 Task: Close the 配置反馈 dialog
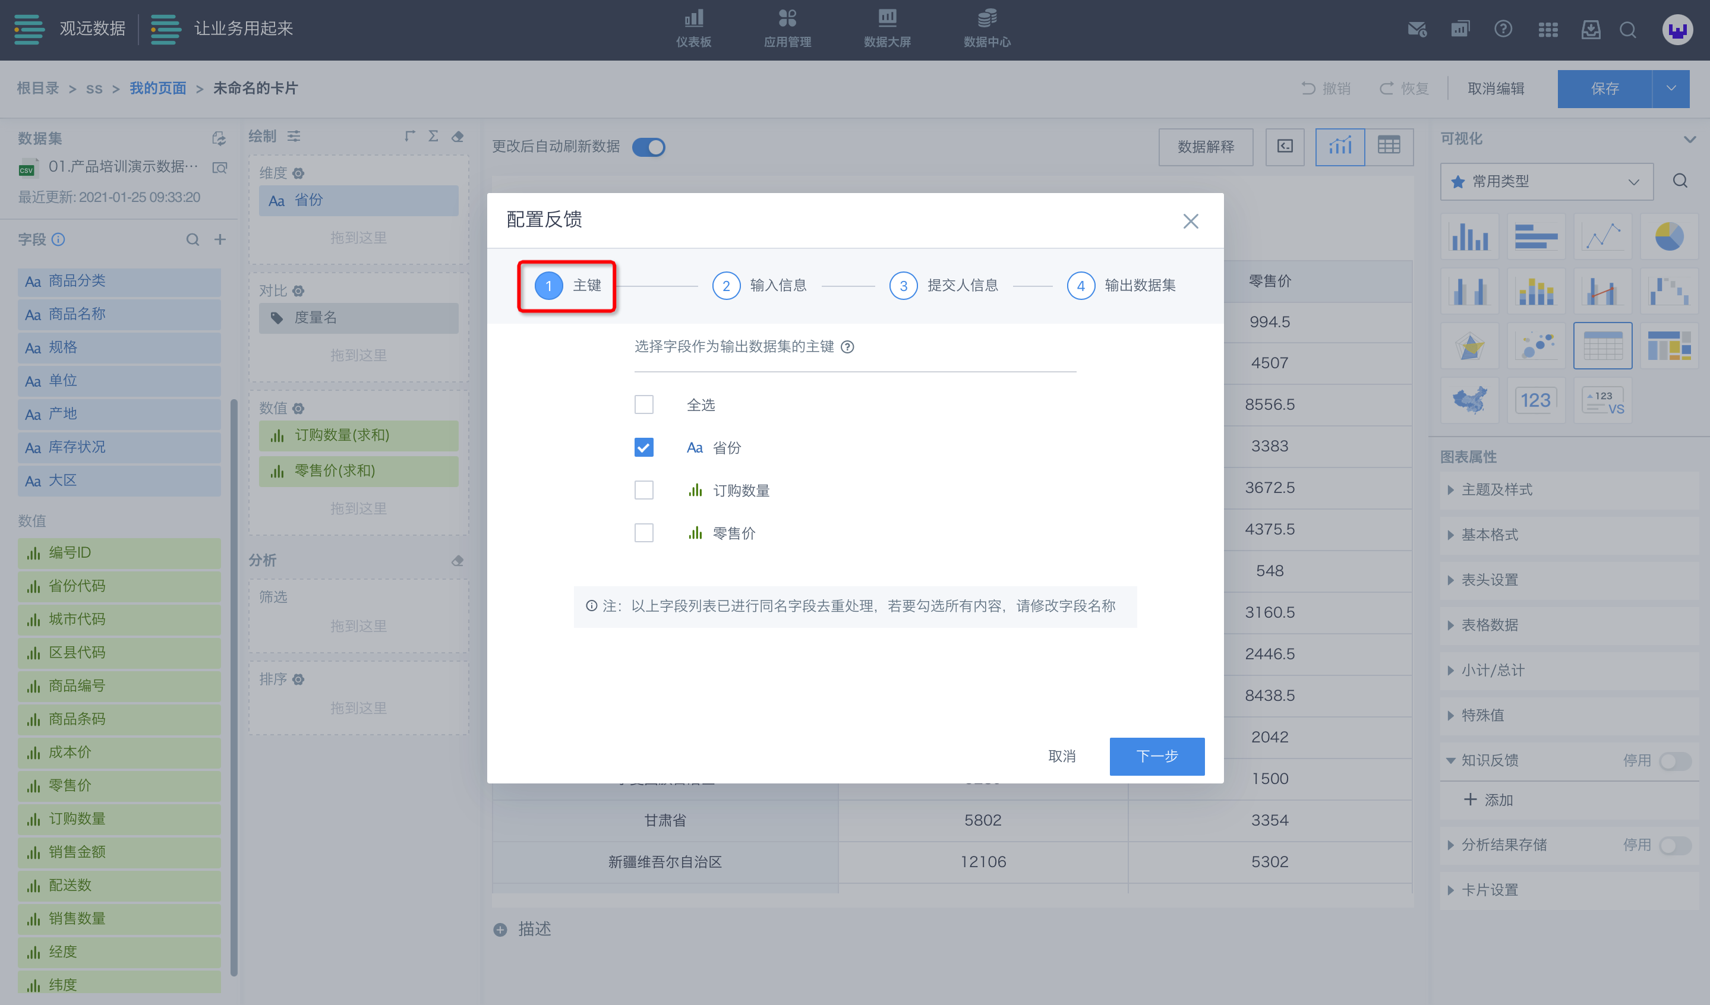coord(1190,221)
